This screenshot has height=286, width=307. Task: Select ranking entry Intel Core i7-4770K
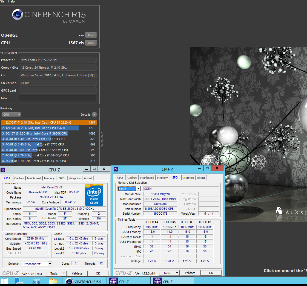point(49,139)
